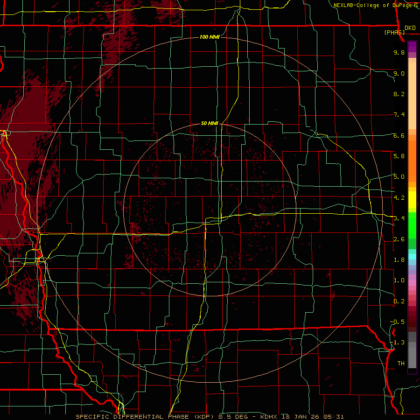Click the -1.3 value on the scale

(397, 343)
